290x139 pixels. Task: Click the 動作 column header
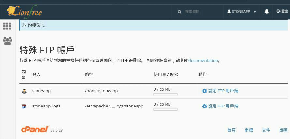202,75
